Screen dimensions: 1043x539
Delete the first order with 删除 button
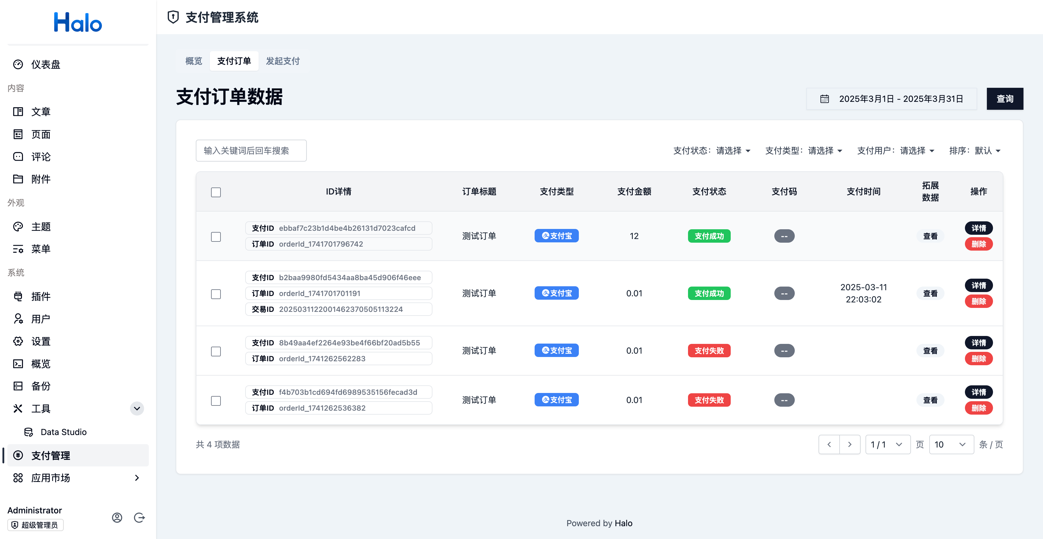pyautogui.click(x=978, y=244)
